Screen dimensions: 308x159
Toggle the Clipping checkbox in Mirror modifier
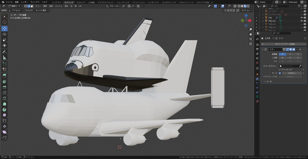(x=280, y=70)
